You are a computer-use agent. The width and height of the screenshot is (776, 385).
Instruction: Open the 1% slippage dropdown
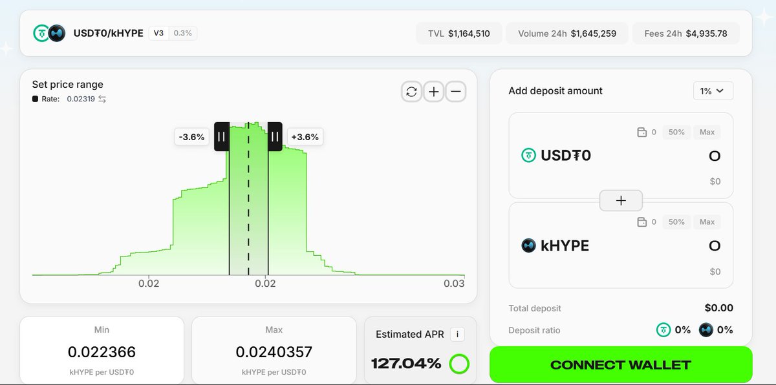[x=713, y=91]
